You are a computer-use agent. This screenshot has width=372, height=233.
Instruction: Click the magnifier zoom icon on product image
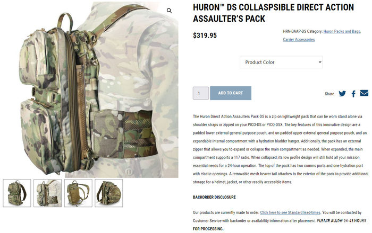coord(169,11)
